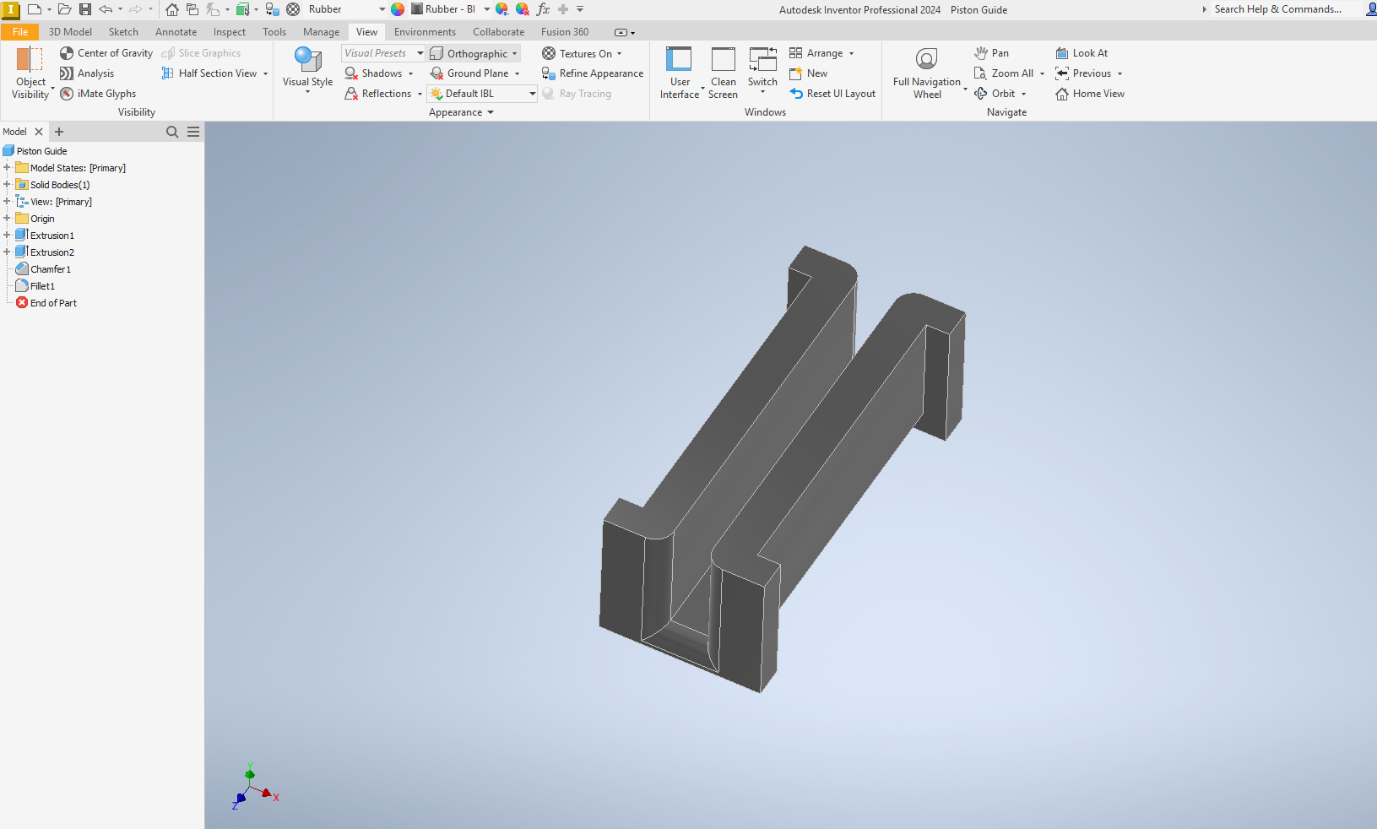
Task: Open the Rubber material dropdown
Action: click(382, 9)
